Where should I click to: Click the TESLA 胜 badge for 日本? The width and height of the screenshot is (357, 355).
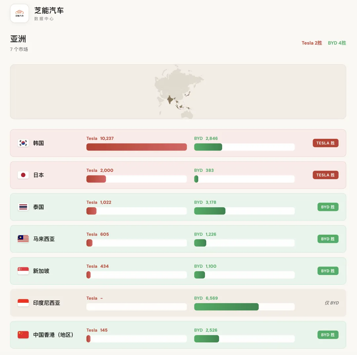pyautogui.click(x=325, y=175)
